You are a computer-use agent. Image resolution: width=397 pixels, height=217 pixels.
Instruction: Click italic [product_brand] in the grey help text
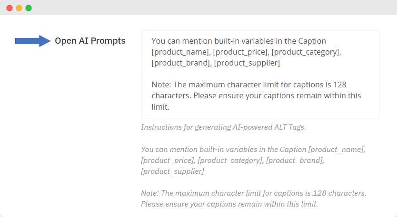[x=295, y=160]
